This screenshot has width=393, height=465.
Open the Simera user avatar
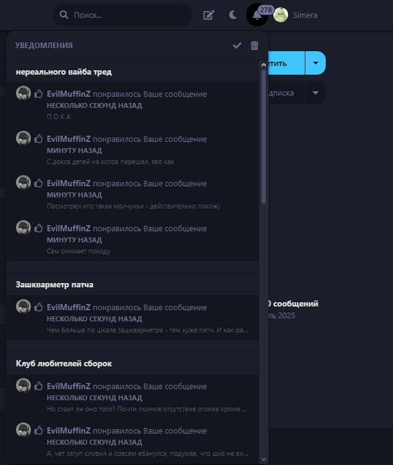point(281,15)
